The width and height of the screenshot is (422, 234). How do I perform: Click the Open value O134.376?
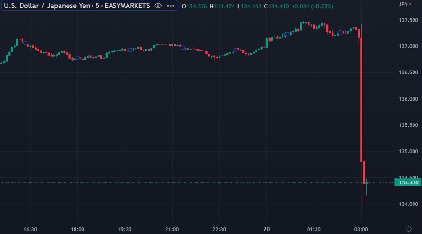pos(194,6)
